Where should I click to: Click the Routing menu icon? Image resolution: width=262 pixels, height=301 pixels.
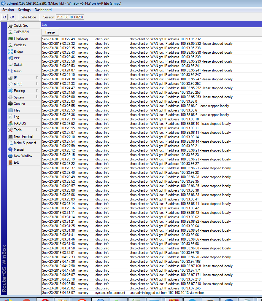tap(10, 91)
